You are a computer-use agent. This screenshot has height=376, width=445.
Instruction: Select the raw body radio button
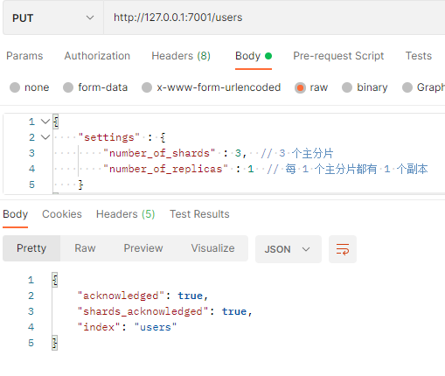(300, 87)
